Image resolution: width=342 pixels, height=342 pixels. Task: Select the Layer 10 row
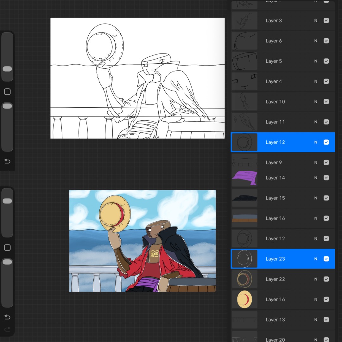click(x=283, y=102)
